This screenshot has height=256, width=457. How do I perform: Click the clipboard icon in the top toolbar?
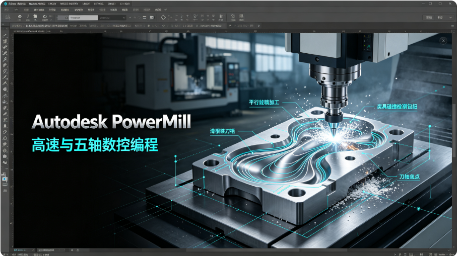pos(35,16)
